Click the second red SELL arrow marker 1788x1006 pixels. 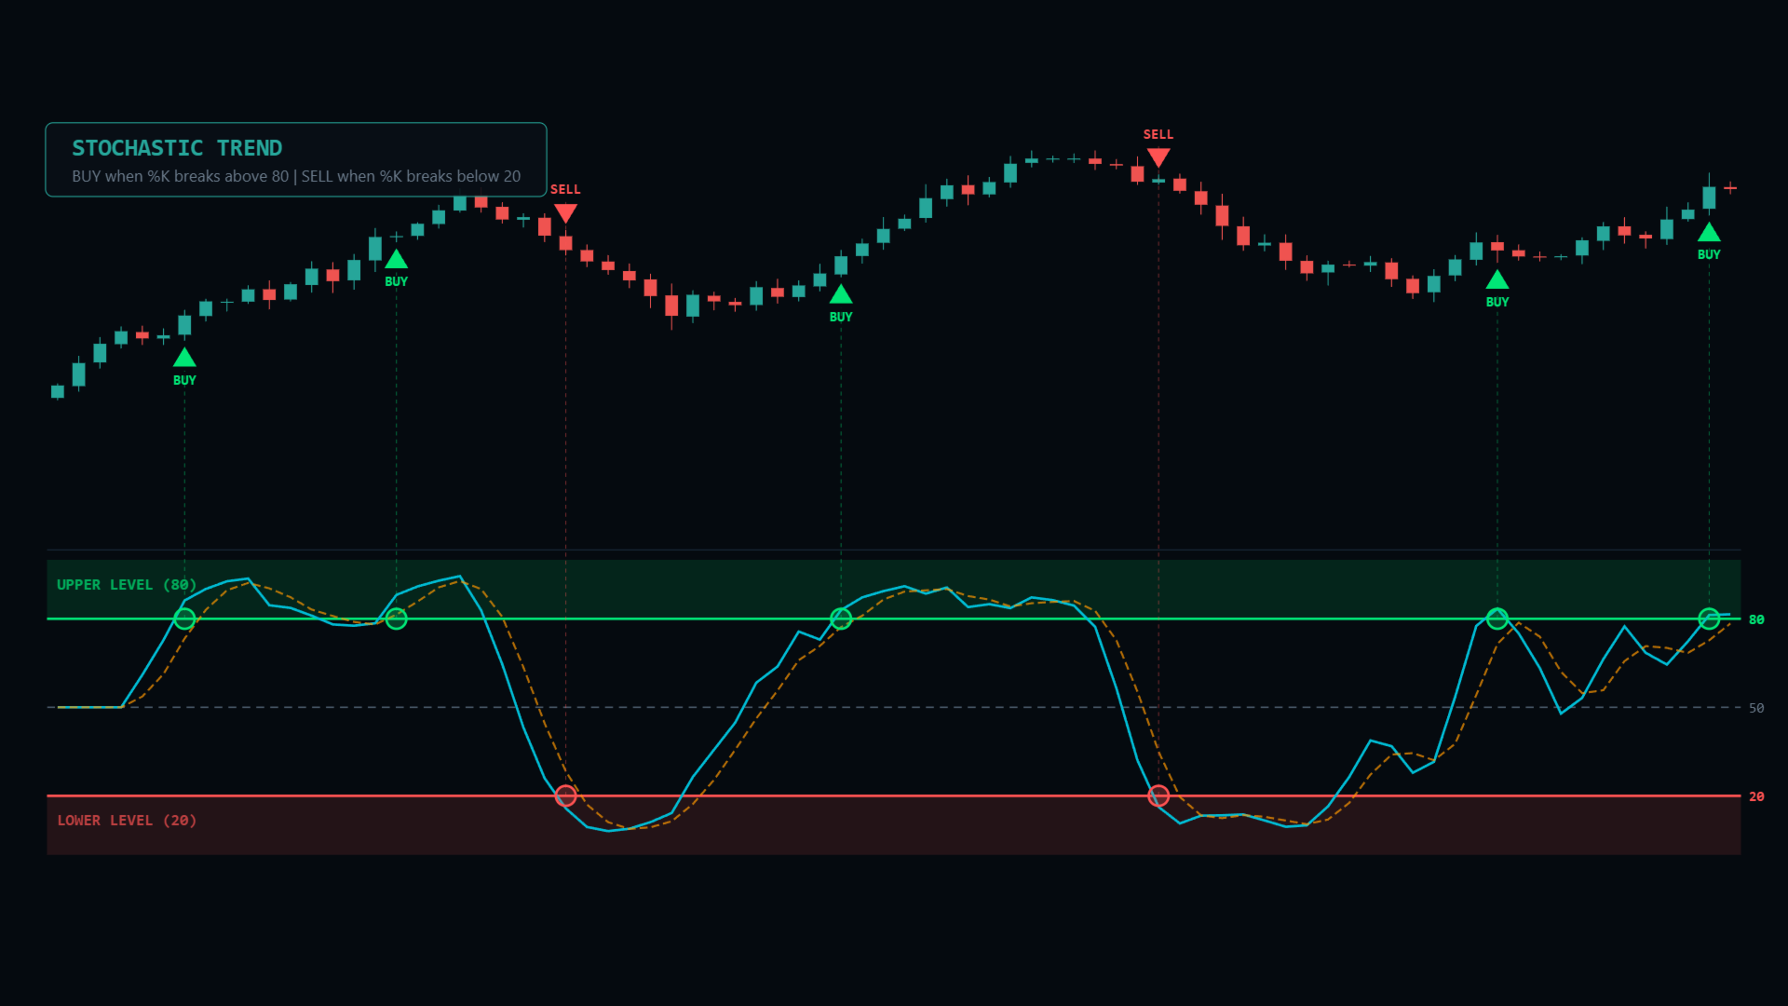[1158, 157]
